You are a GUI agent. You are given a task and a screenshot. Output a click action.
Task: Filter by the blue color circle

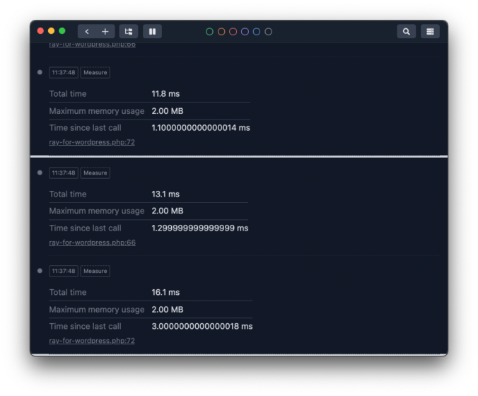[257, 32]
